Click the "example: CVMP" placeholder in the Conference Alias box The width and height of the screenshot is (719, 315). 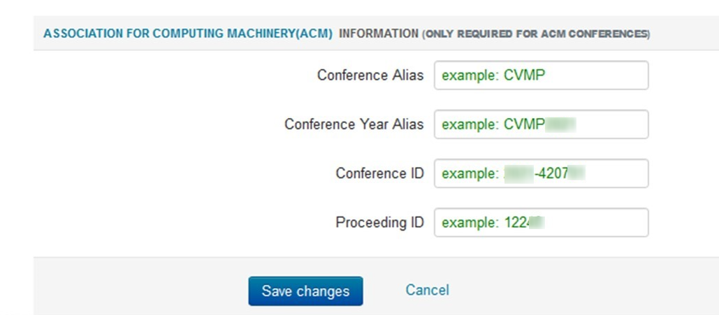click(x=493, y=75)
